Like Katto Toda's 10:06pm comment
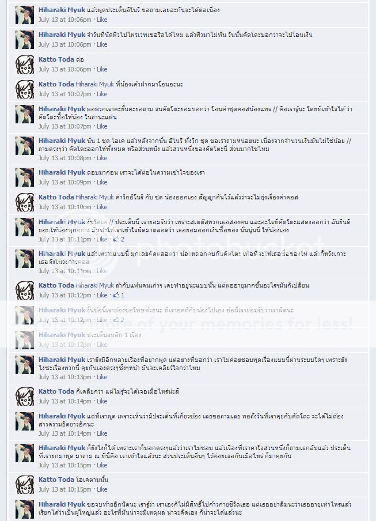Image resolution: width=376 pixels, height=521 pixels. (x=102, y=69)
